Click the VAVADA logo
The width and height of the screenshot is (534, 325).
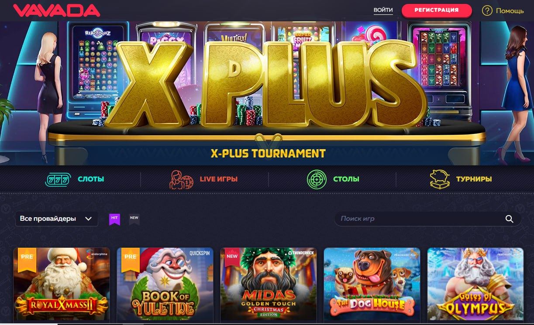click(56, 10)
